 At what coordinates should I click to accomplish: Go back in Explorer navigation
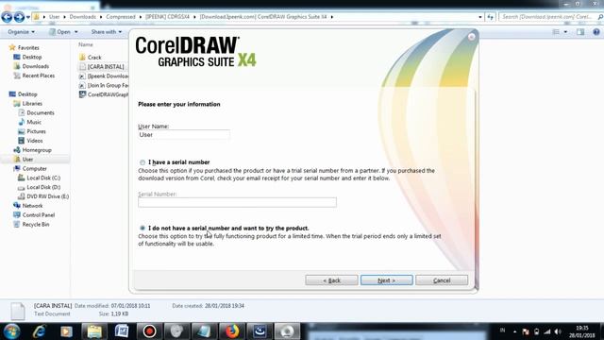(7, 17)
